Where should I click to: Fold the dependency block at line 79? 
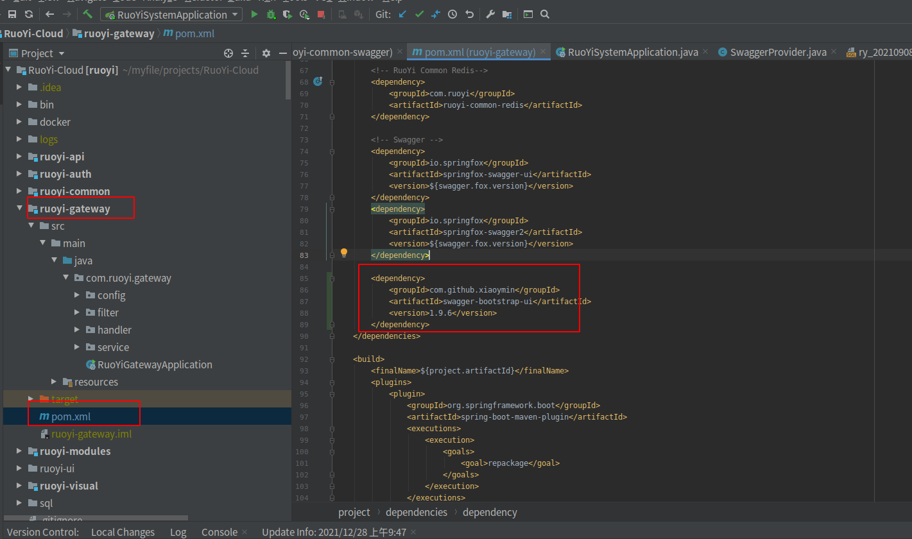[332, 209]
